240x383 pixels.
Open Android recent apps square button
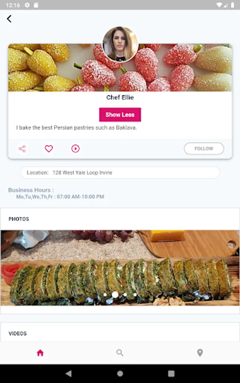click(171, 374)
